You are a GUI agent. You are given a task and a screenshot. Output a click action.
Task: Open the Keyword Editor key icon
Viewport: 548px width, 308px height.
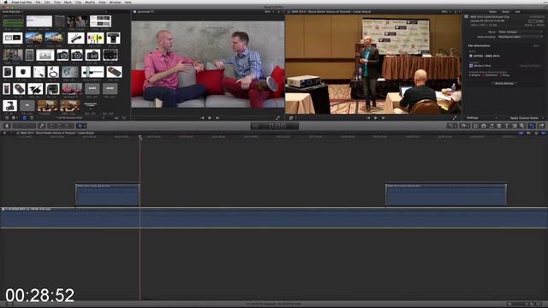click(42, 126)
